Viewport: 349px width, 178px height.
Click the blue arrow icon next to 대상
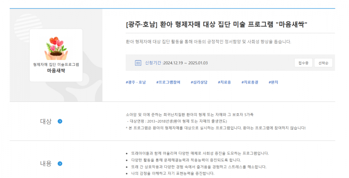coord(60,122)
